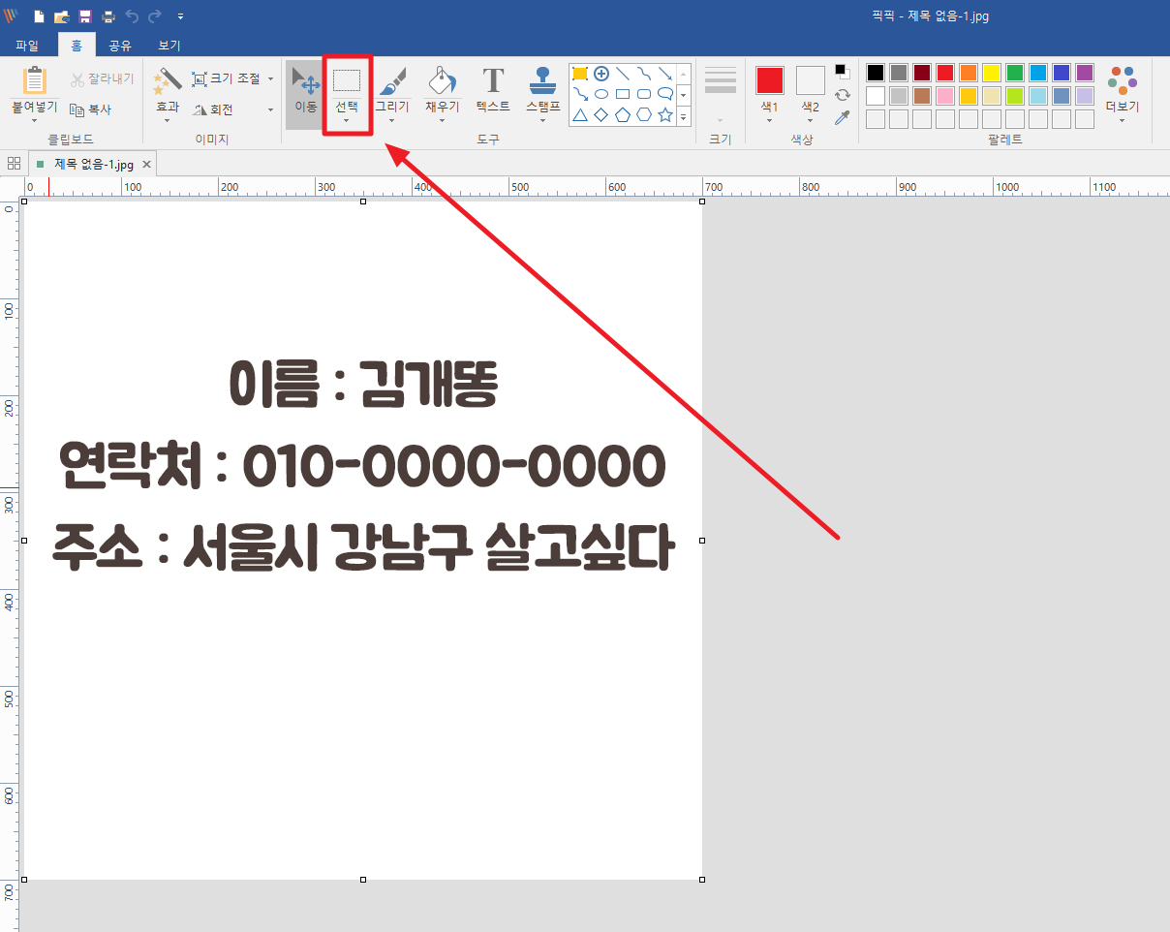Open the tab grid view icon
Image resolution: width=1170 pixels, height=932 pixels.
point(14,164)
